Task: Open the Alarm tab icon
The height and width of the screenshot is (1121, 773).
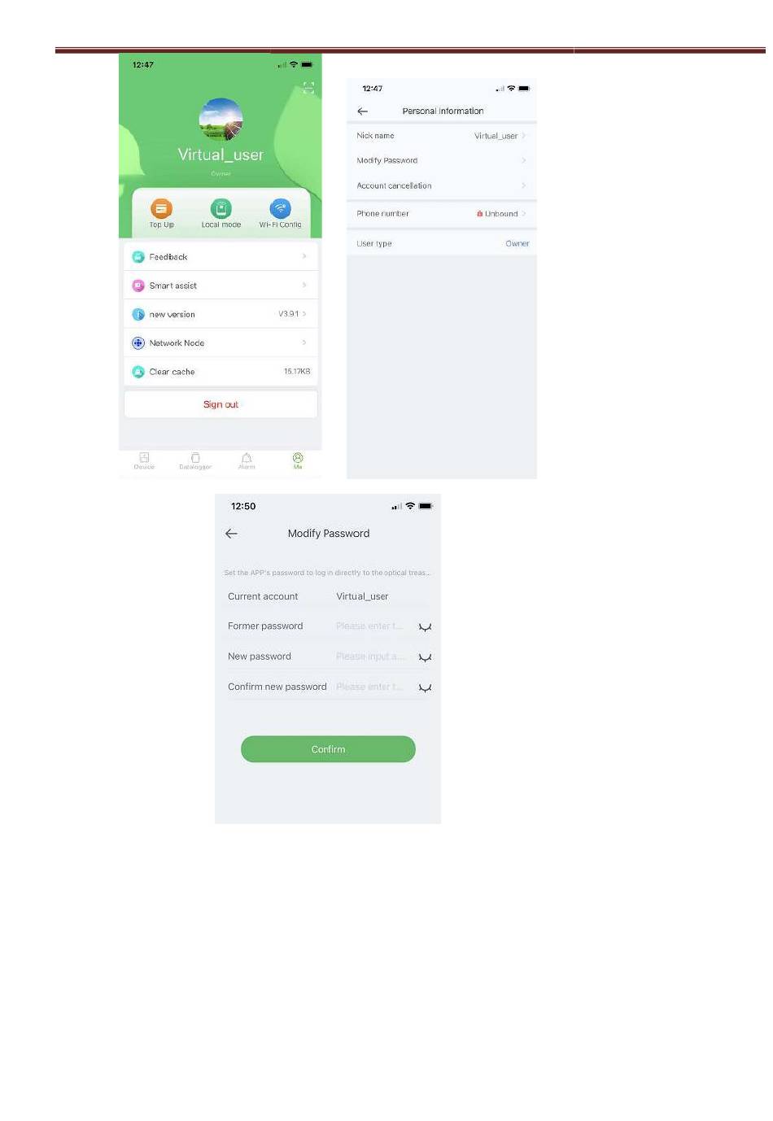Action: coord(247,460)
